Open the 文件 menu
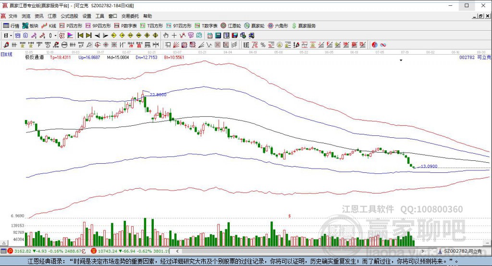The image size is (492, 266). pos(13,16)
